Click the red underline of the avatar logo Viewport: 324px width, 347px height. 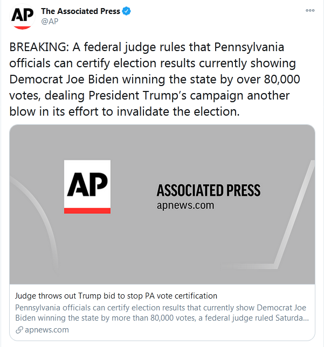coord(22,26)
